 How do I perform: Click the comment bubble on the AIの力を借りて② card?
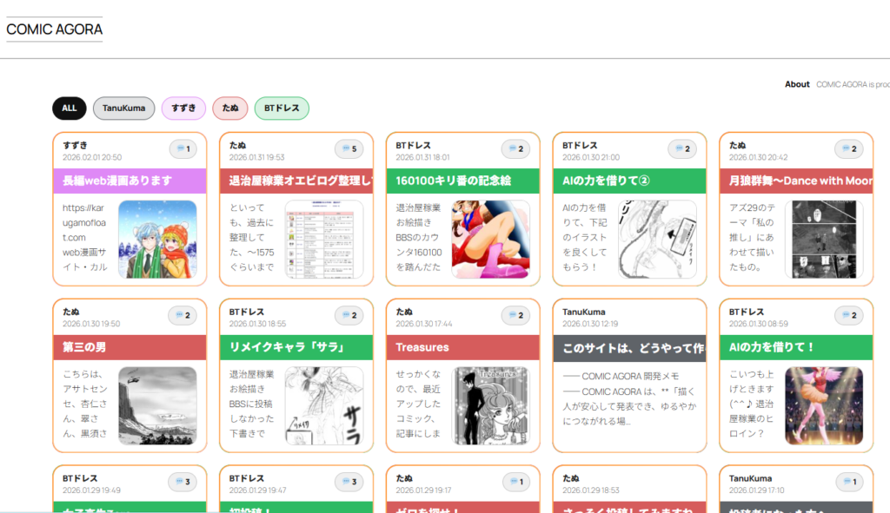[682, 149]
